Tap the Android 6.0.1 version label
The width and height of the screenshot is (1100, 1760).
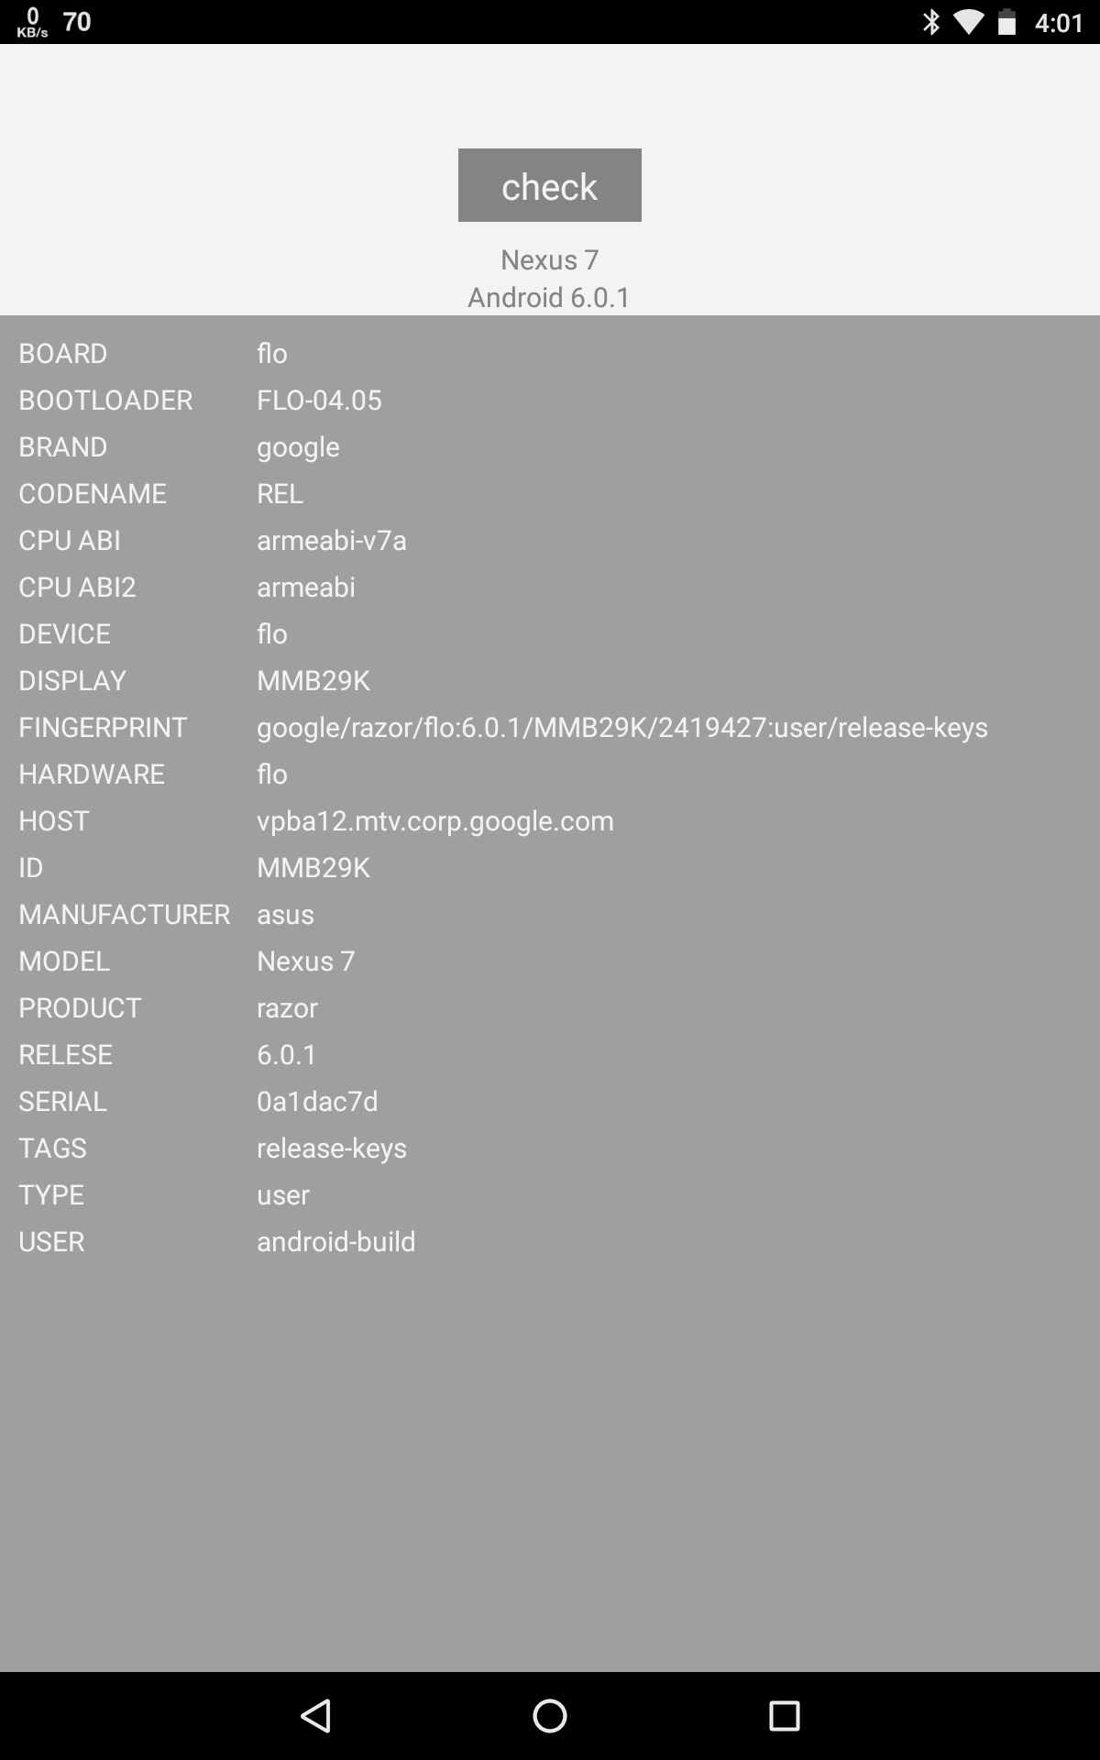tap(549, 297)
